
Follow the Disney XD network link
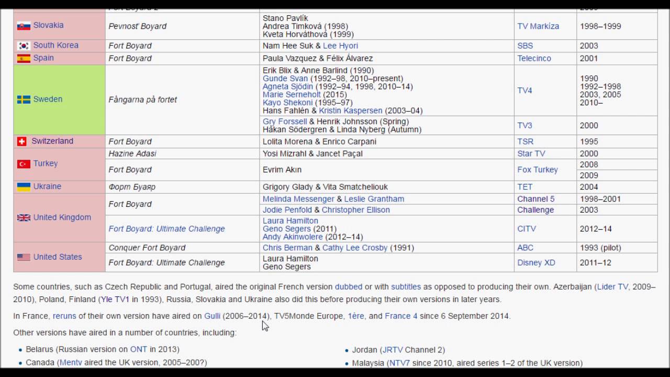pos(536,263)
